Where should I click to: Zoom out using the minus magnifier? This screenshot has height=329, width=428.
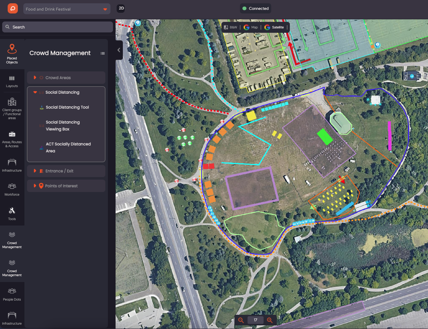(241, 320)
